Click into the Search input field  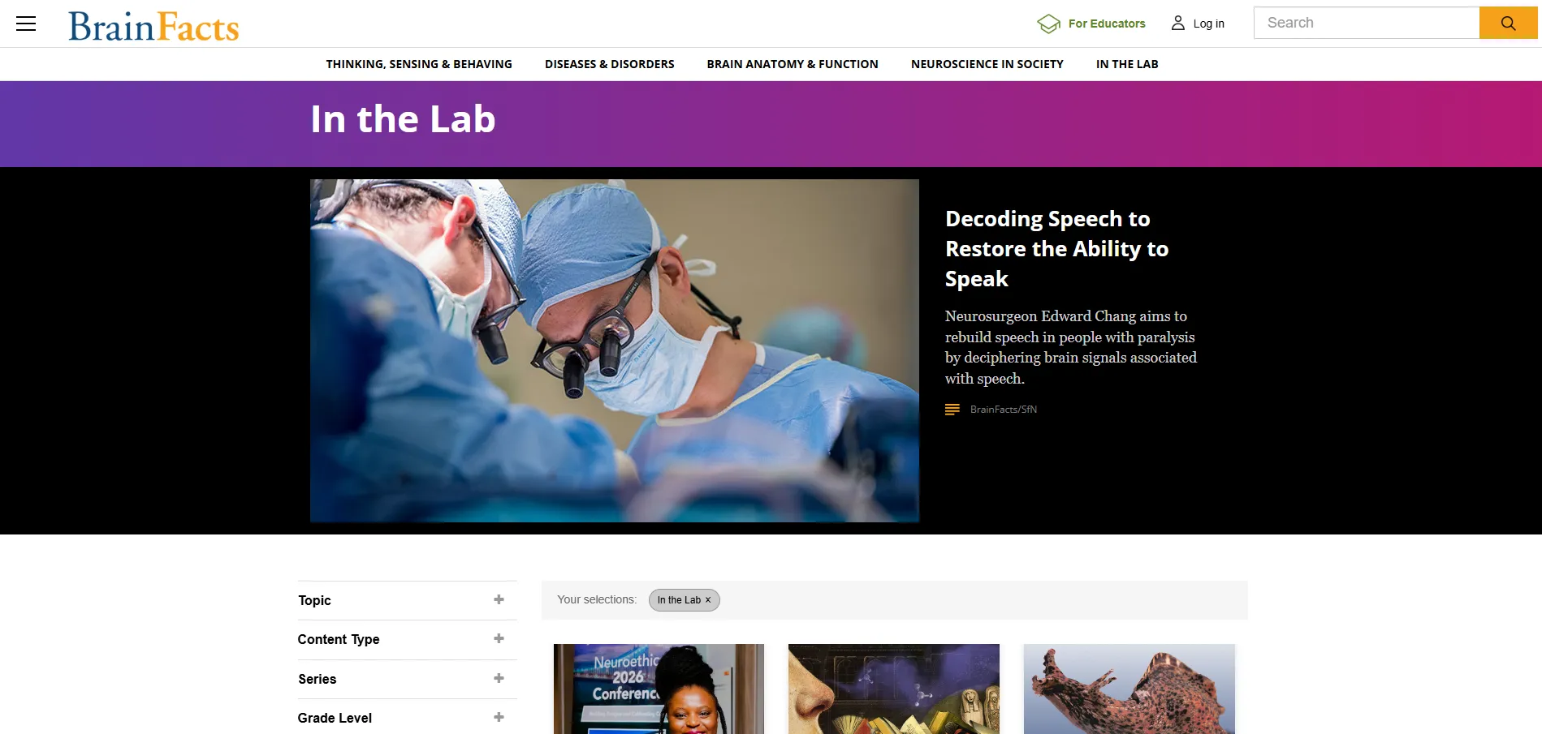click(1367, 23)
